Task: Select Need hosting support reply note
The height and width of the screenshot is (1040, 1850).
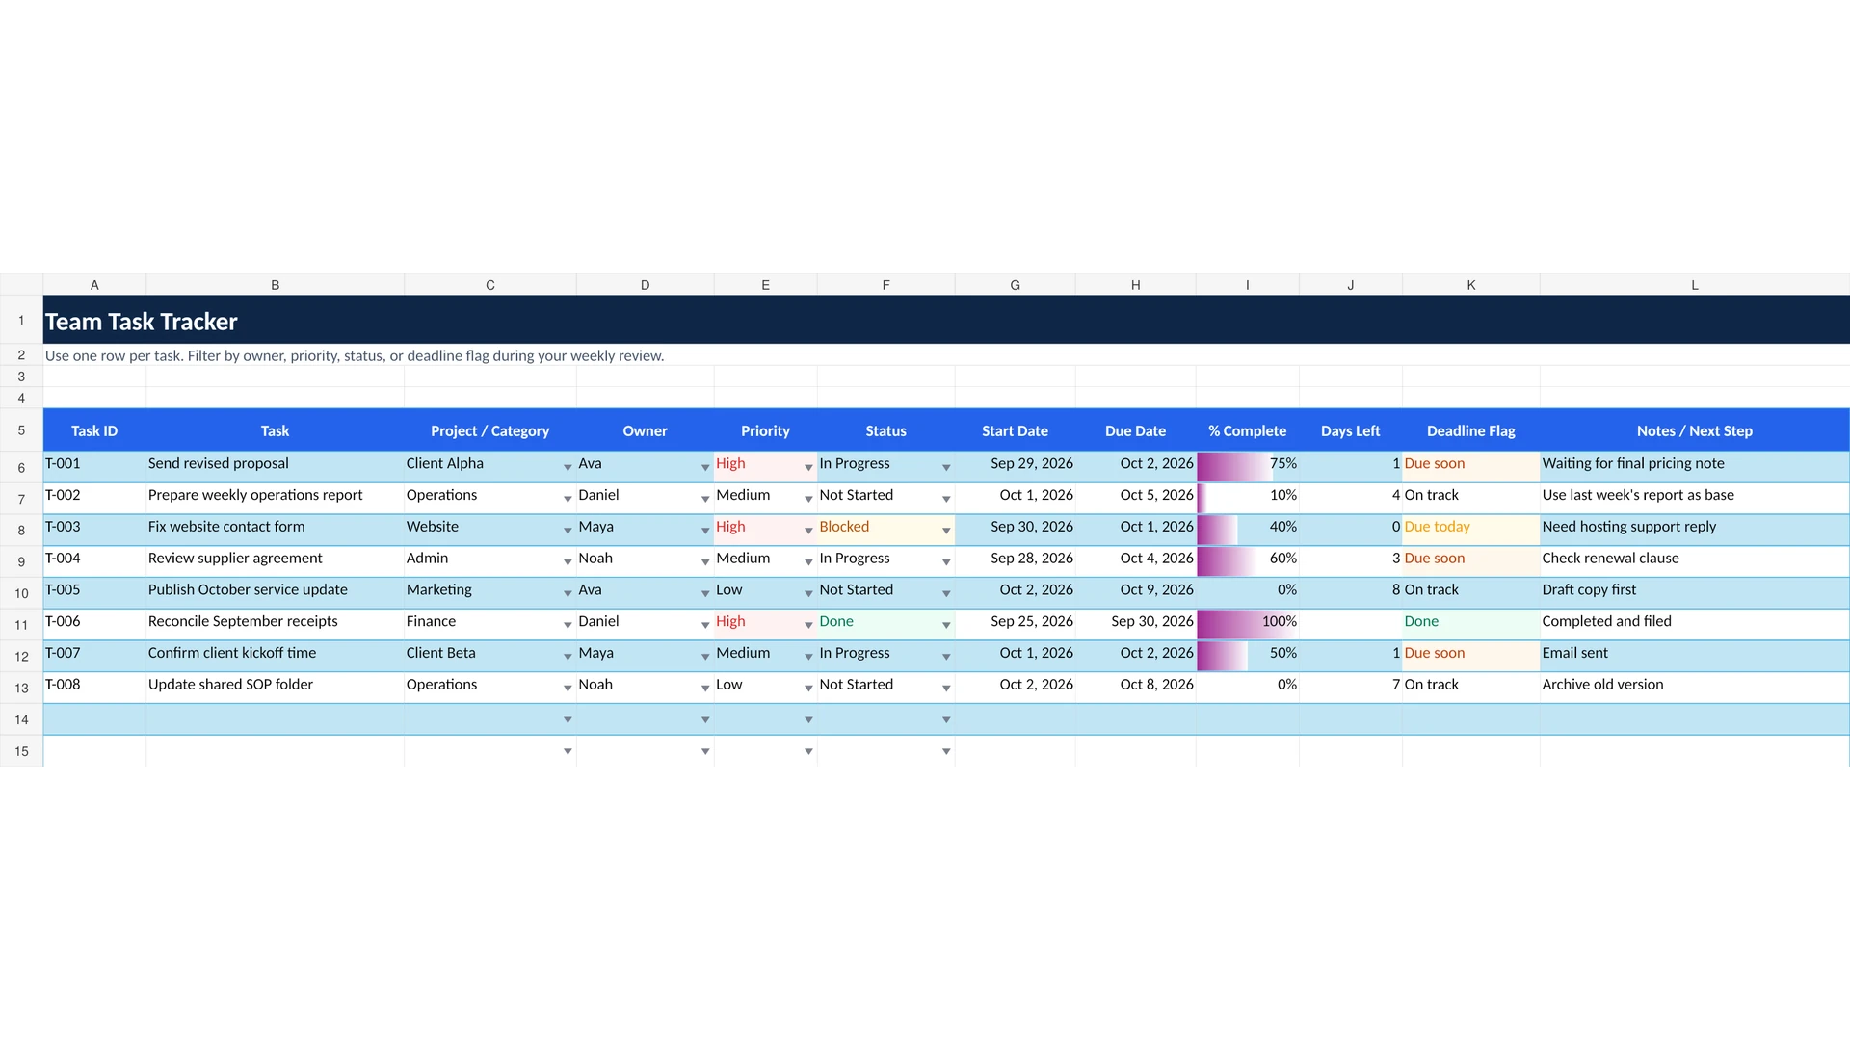Action: coord(1695,531)
